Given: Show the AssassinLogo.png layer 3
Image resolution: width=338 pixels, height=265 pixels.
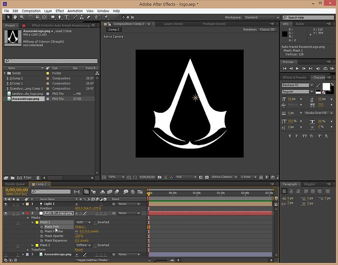Looking at the screenshot, I should pos(6,254).
